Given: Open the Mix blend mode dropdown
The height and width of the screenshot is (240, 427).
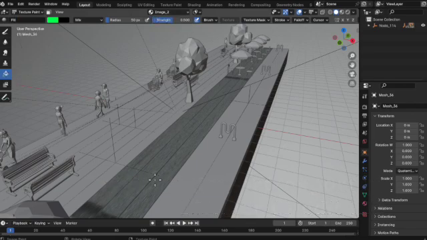Looking at the screenshot, I should coord(88,20).
